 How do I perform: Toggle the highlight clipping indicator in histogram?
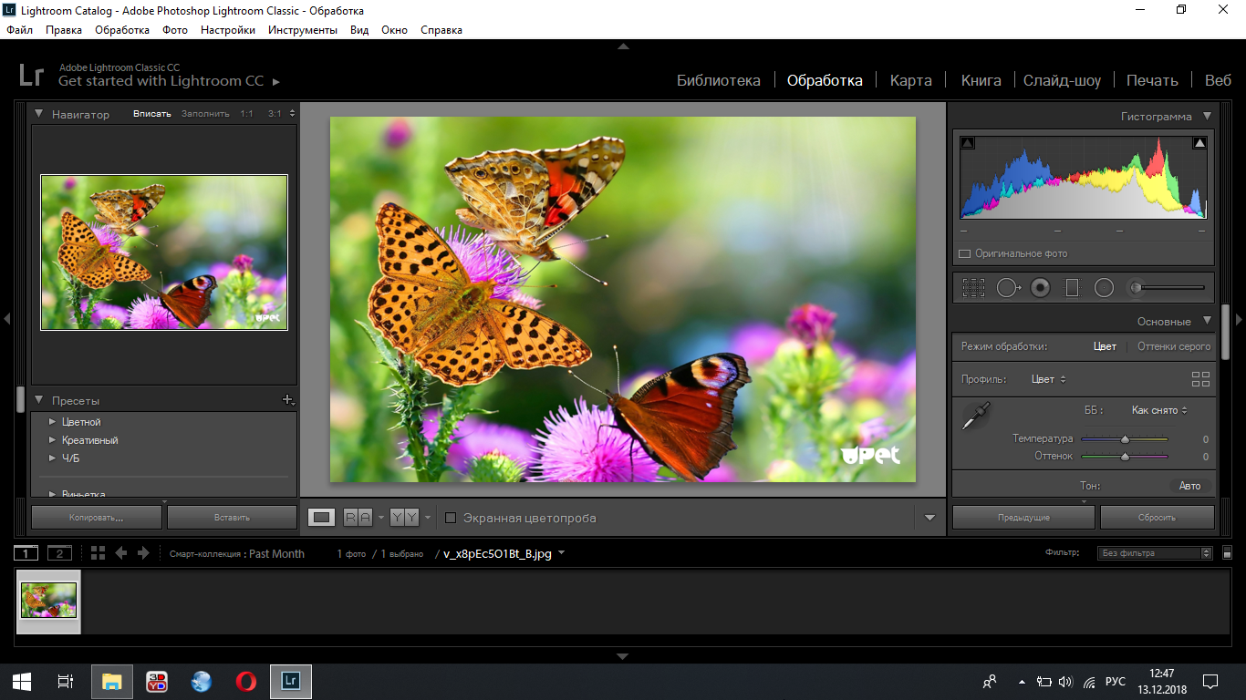click(1199, 143)
